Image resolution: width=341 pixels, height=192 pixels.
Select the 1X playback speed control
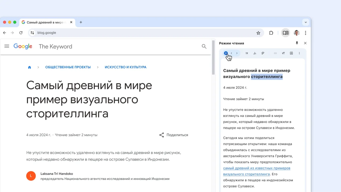[247, 53]
